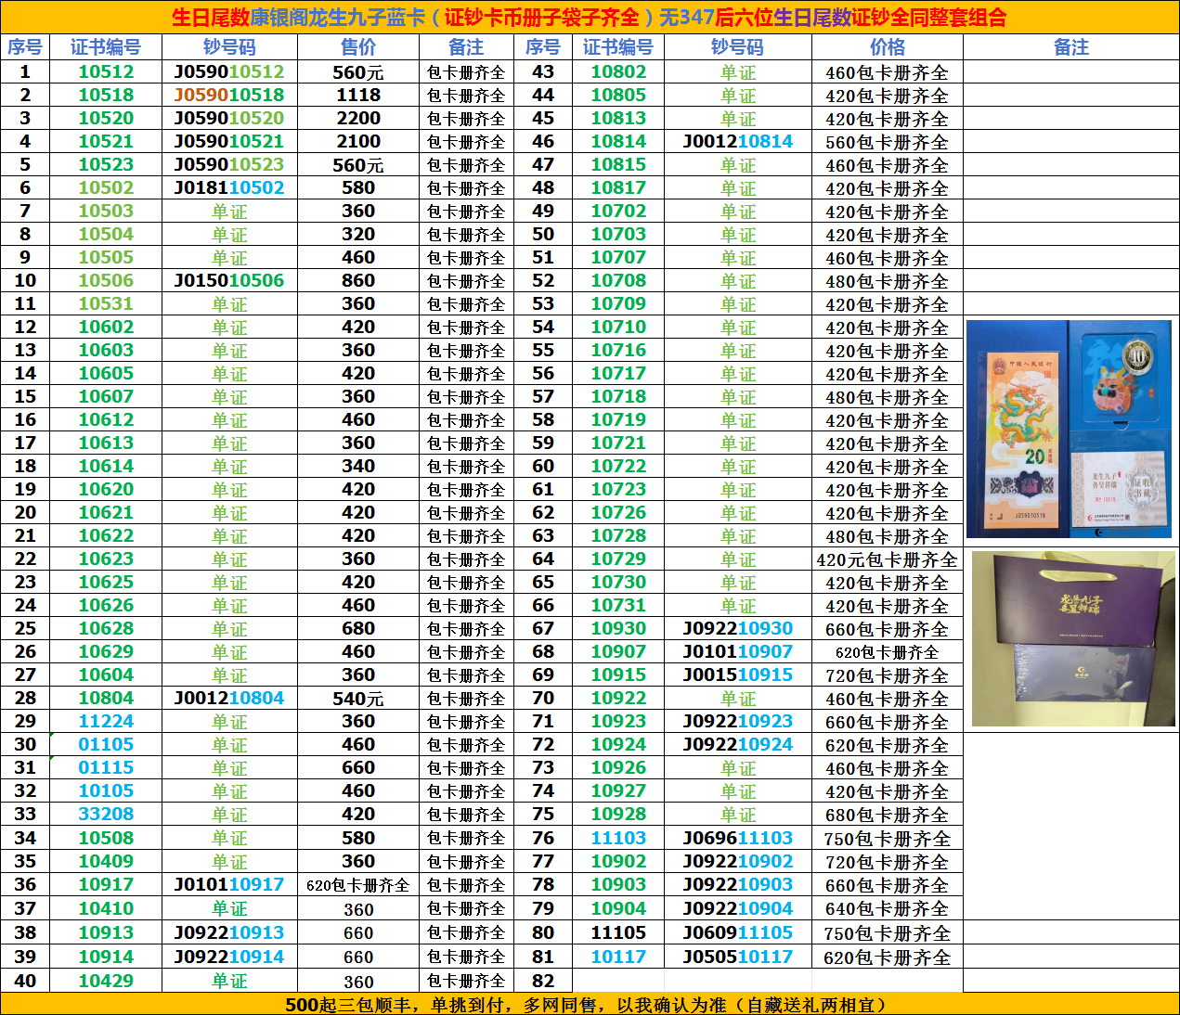Viewport: 1180px width, 1015px height.
Task: Click the footer note starting with 500起三包顺丰
Action: click(590, 1005)
